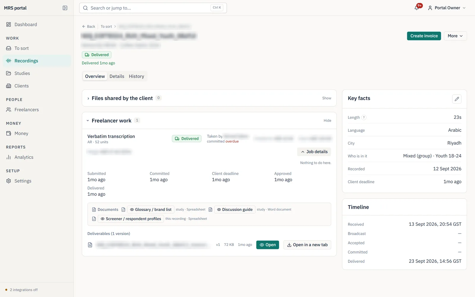Click Create invoice button
The width and height of the screenshot is (475, 297).
click(x=424, y=36)
